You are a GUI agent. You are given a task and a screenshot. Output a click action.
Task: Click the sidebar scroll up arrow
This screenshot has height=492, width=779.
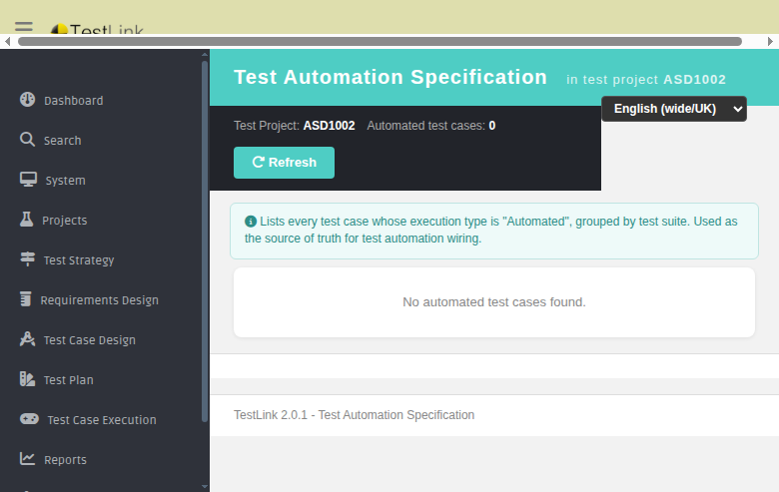point(205,54)
